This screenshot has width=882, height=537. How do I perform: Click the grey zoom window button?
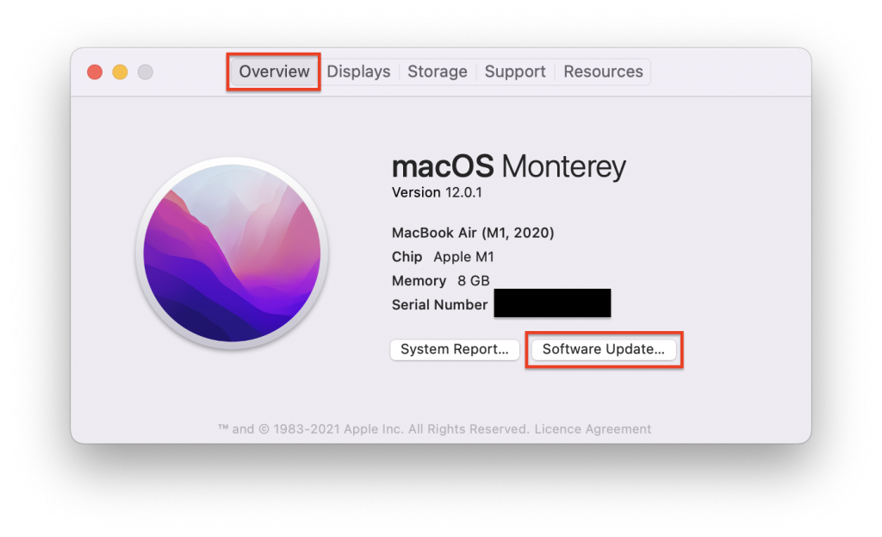[x=146, y=72]
